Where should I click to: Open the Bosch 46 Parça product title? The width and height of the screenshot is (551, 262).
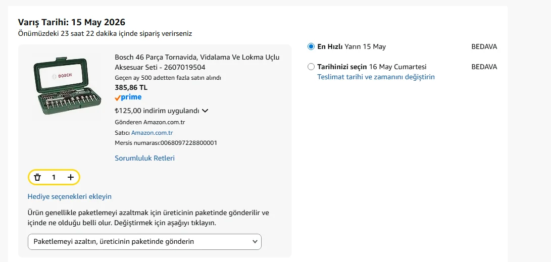(197, 62)
